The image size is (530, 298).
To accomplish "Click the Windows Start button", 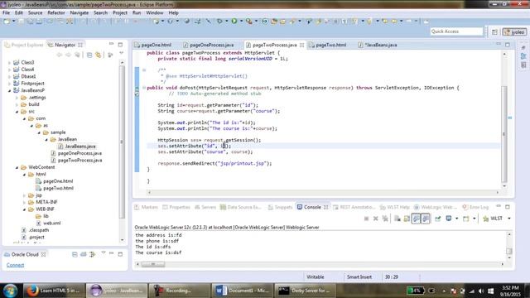I will pyautogui.click(x=11, y=291).
